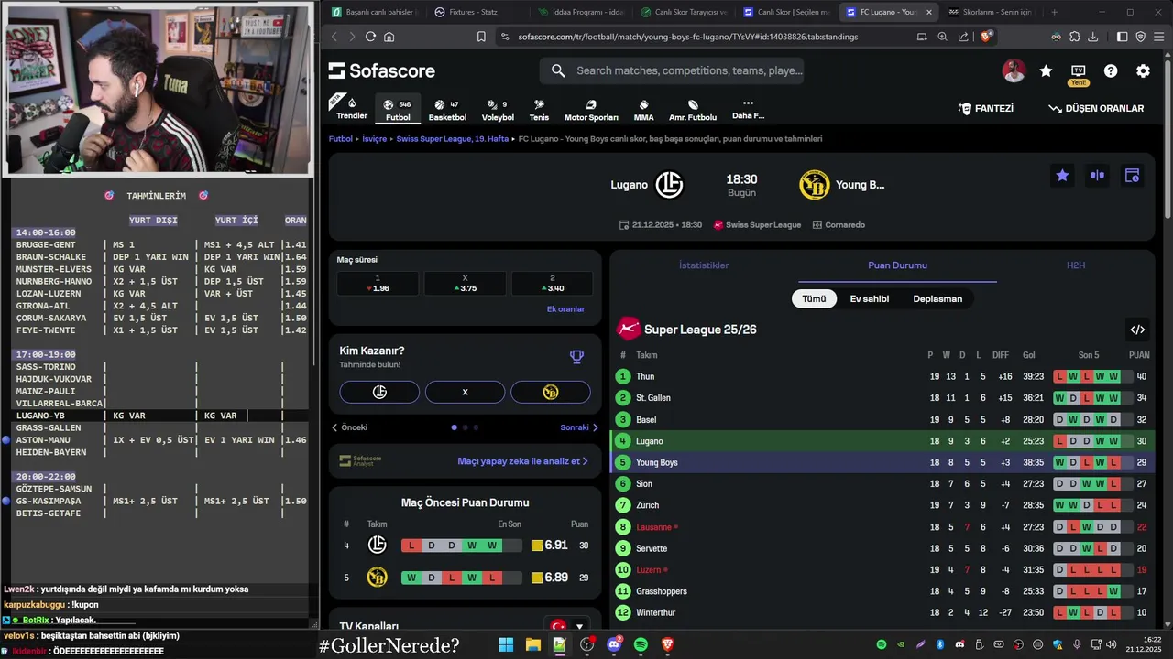Select draw odds 3.75
This screenshot has width=1173, height=659.
465,283
